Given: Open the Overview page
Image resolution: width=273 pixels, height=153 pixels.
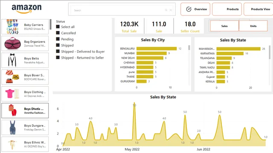Looking at the screenshot, I should pos(195,9).
